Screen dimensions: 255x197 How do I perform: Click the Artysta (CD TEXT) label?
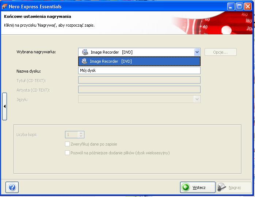pos(33,90)
